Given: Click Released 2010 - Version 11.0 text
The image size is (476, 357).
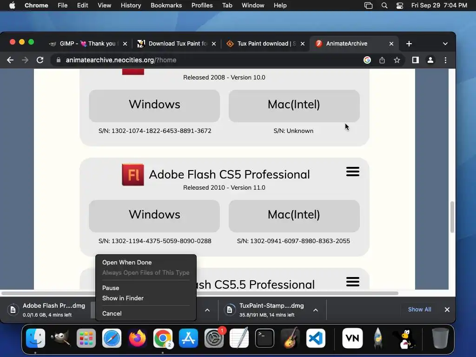Looking at the screenshot, I should coord(224,188).
